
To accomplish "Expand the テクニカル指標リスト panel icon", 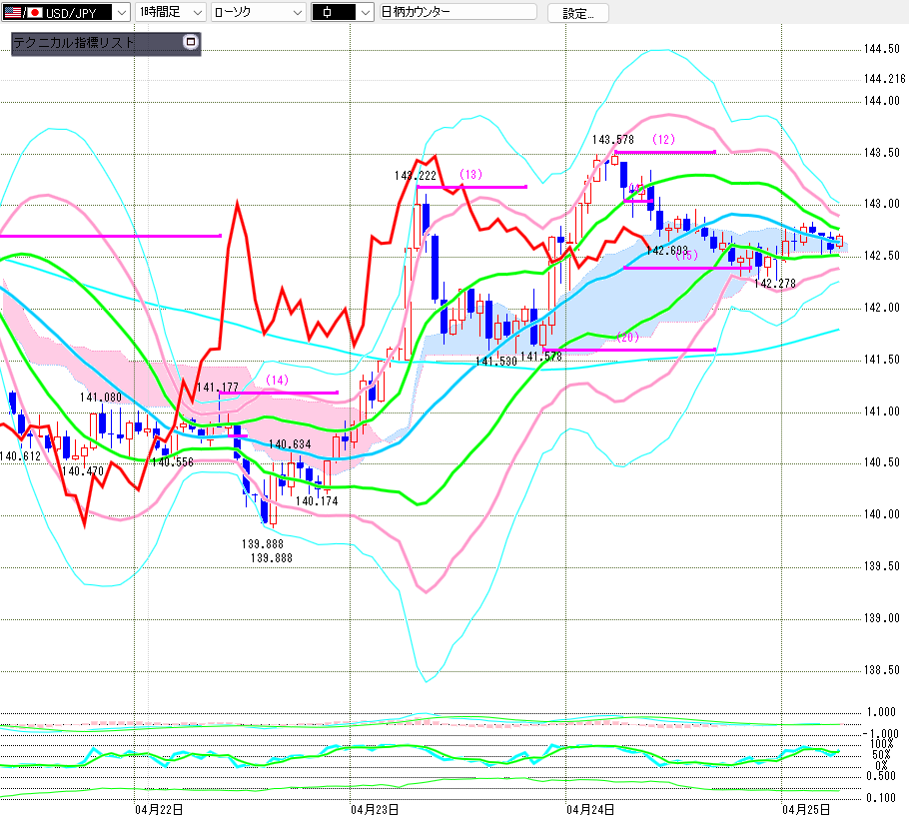I will point(190,42).
